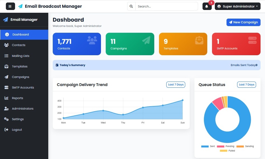Click the Campaigns paper plane icon in sidebar
Viewport: 265px width, 159px height.
pyautogui.click(x=6, y=77)
